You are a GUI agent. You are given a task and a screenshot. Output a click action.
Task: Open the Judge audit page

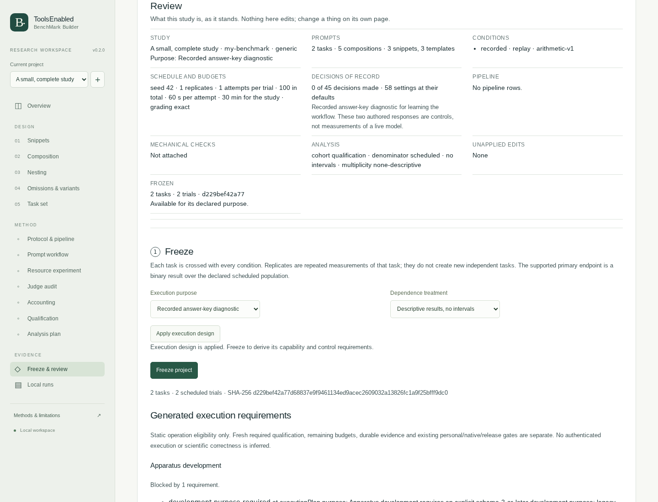coord(57,287)
